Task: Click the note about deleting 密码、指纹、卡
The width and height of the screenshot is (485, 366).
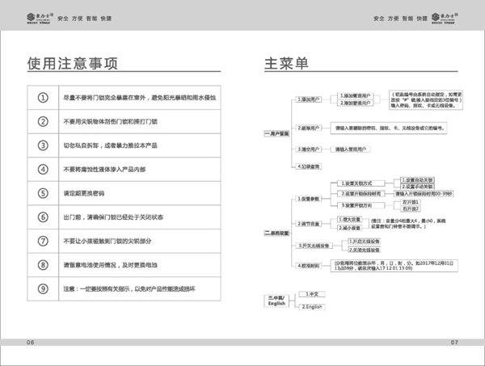Action: [x=389, y=128]
